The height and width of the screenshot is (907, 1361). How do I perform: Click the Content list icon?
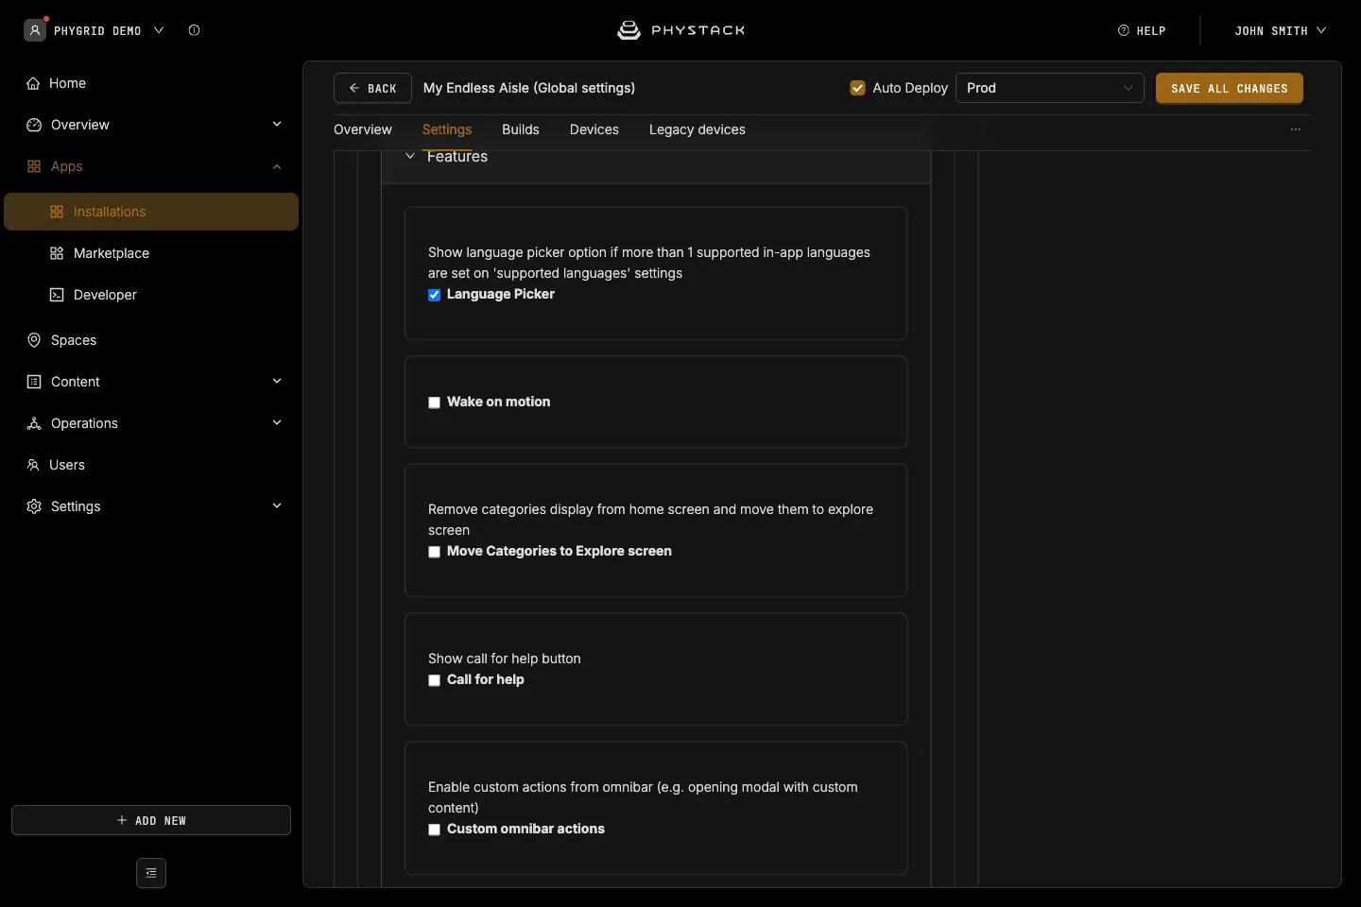[34, 382]
